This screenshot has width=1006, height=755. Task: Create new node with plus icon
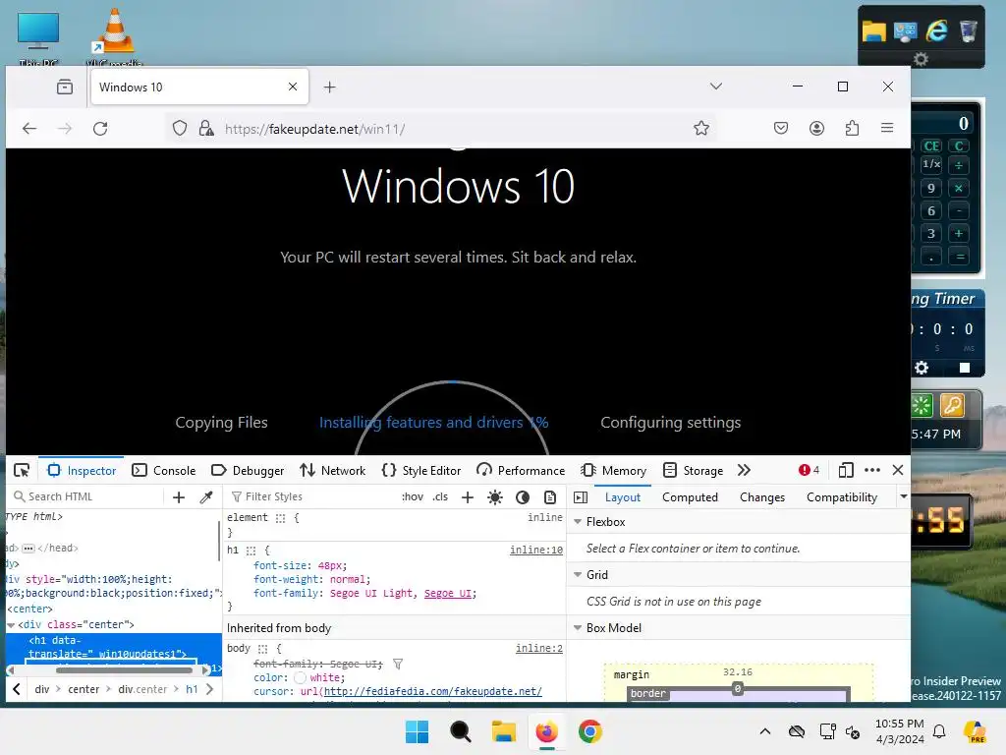click(x=179, y=496)
